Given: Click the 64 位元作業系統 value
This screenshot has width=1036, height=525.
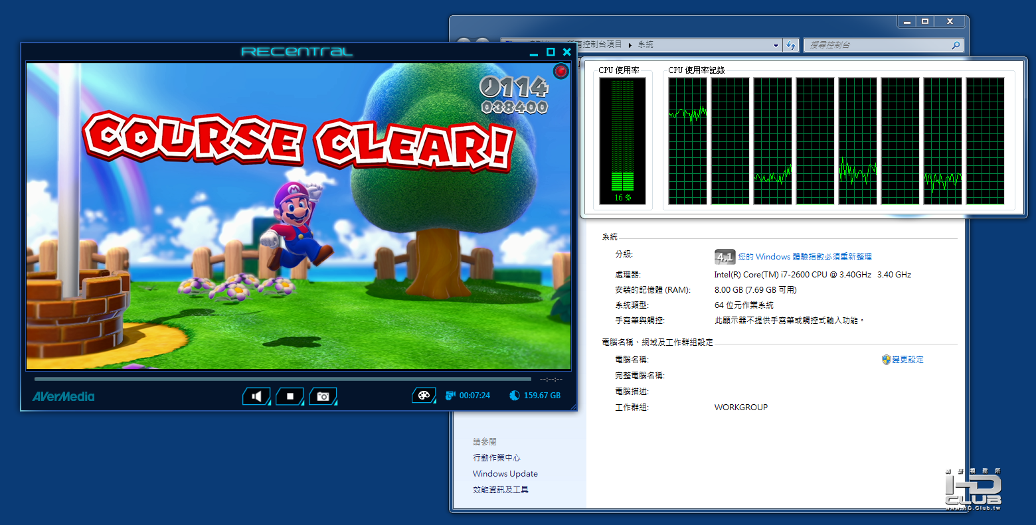Looking at the screenshot, I should 744,305.
